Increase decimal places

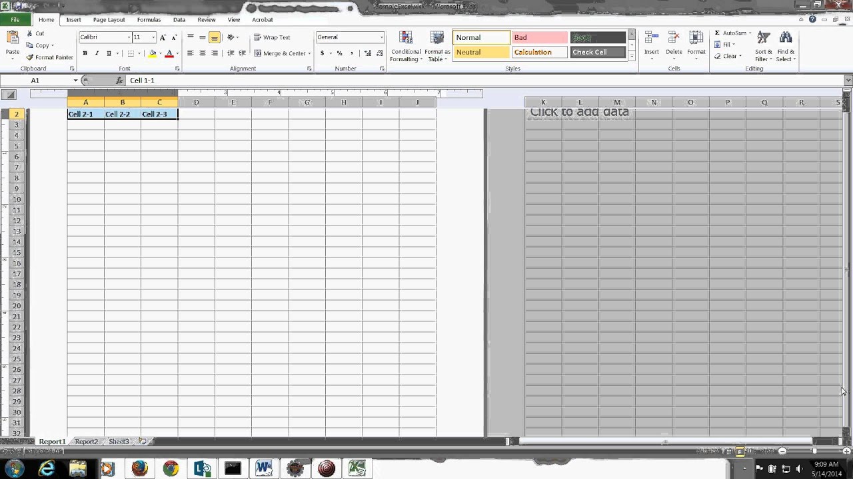pyautogui.click(x=367, y=53)
